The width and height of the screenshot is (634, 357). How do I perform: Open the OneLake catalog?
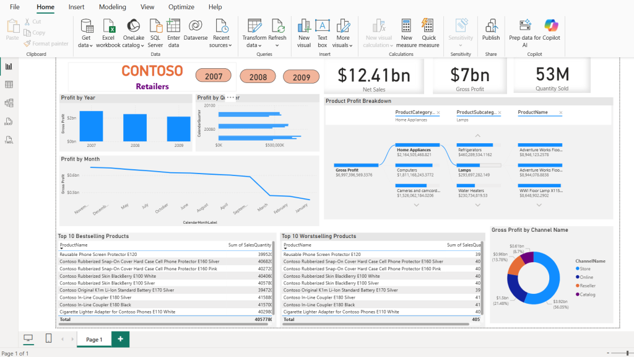[x=133, y=26]
